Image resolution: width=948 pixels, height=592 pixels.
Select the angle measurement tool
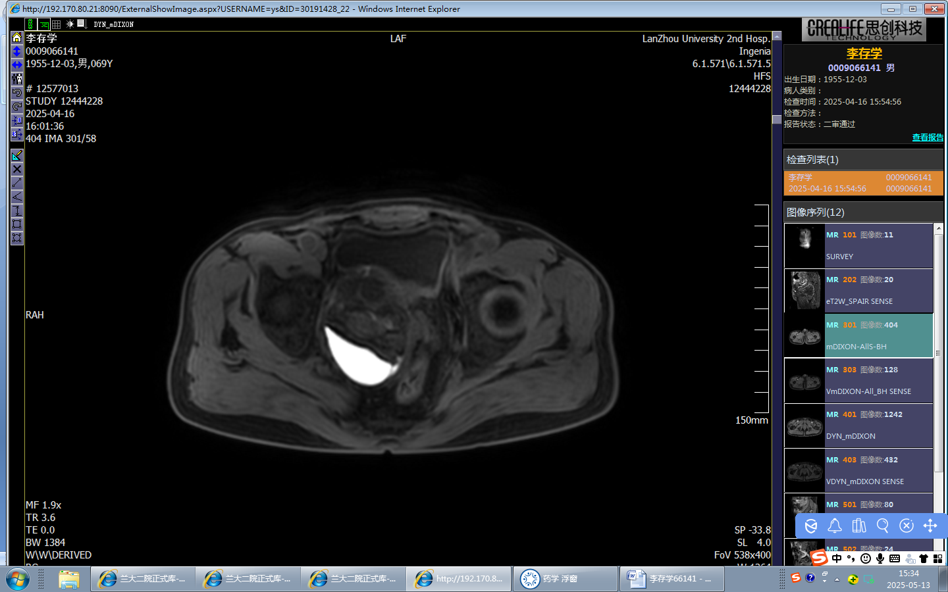[x=17, y=197]
